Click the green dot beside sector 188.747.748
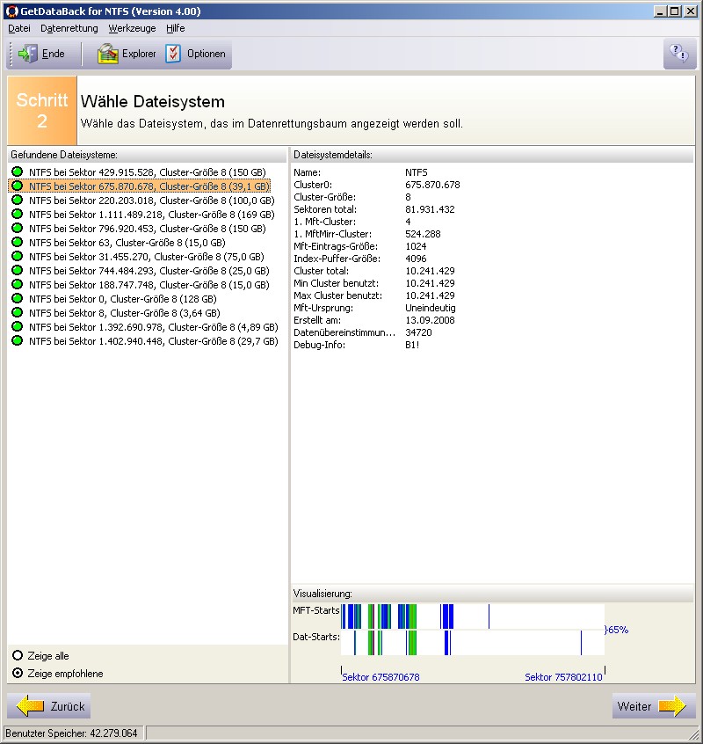Viewport: 703px width, 744px height. pos(17,284)
